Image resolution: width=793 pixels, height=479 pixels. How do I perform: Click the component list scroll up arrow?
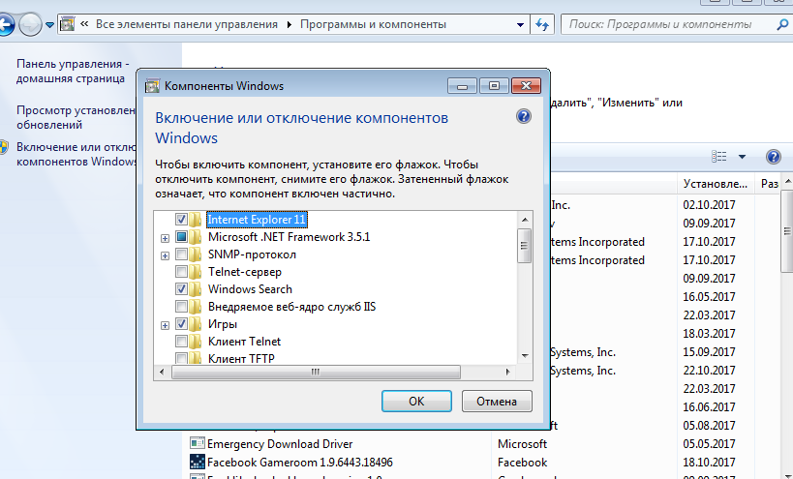pos(525,220)
